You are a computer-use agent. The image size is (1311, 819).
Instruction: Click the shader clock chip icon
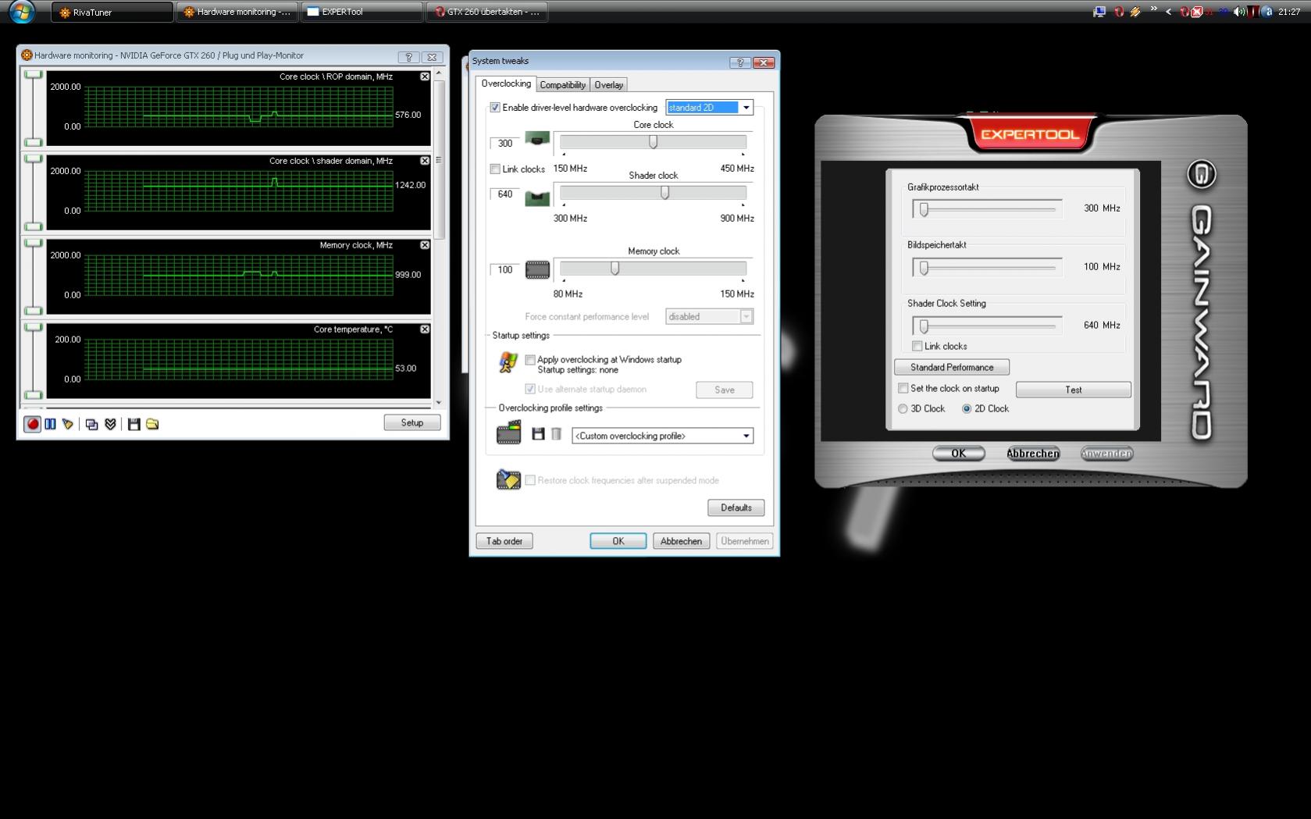point(537,198)
